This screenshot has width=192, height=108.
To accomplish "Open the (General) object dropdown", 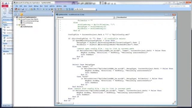I will pos(114,17).
